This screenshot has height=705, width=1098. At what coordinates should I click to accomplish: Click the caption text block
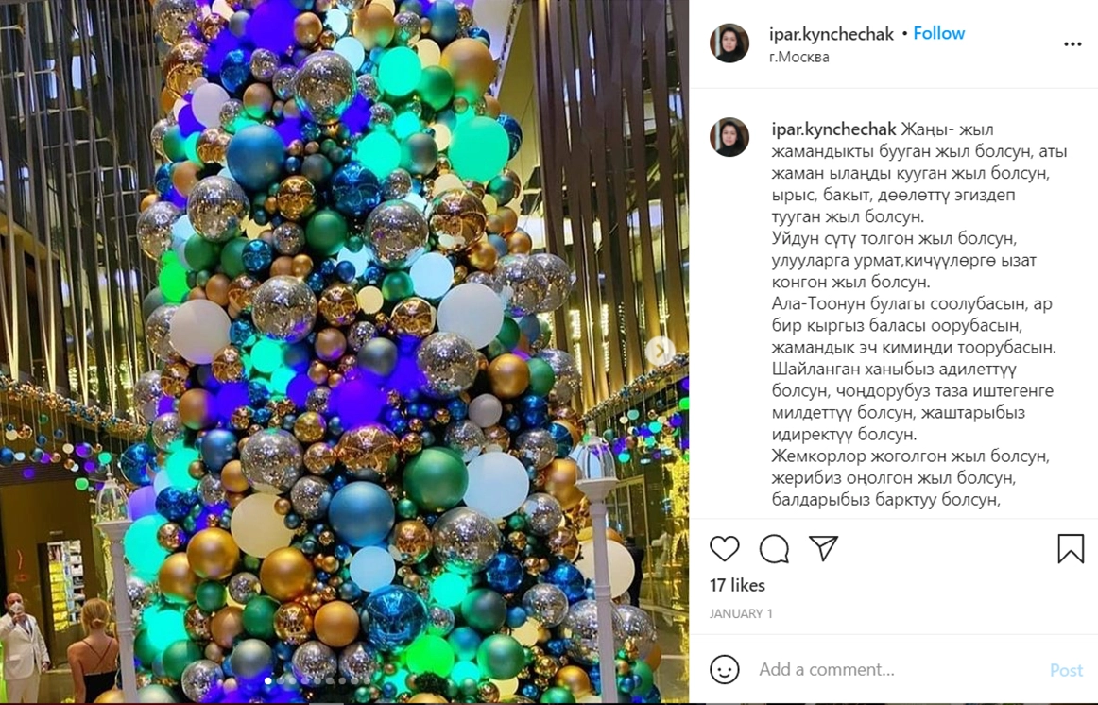tap(913, 315)
